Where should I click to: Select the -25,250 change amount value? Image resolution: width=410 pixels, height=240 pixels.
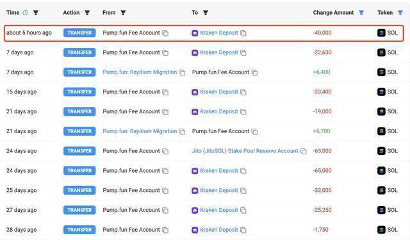pyautogui.click(x=322, y=210)
